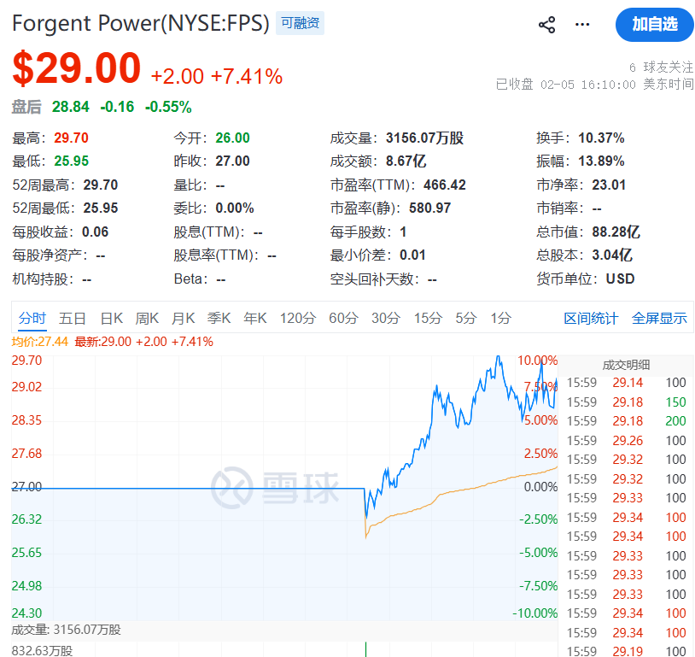Click the 成交明细 trade details header
Screen dimensions: 695x657
(x=628, y=365)
